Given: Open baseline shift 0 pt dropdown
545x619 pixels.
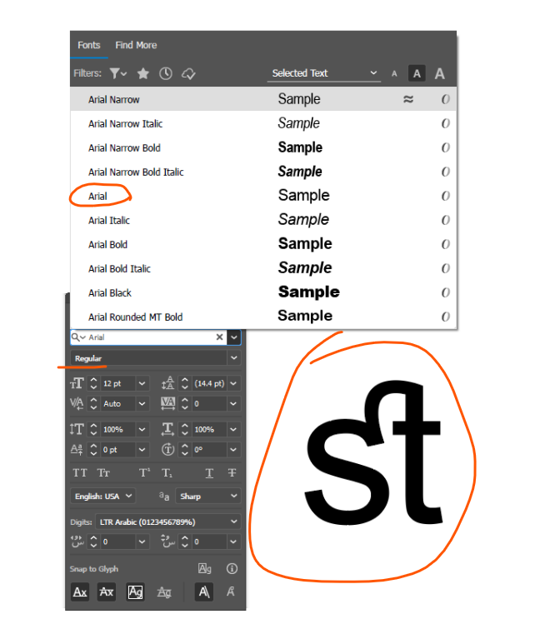Looking at the screenshot, I should coord(142,450).
